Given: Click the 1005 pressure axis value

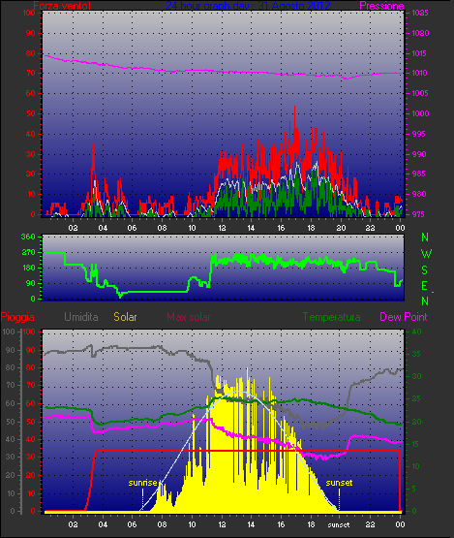Looking at the screenshot, I should pos(419,93).
